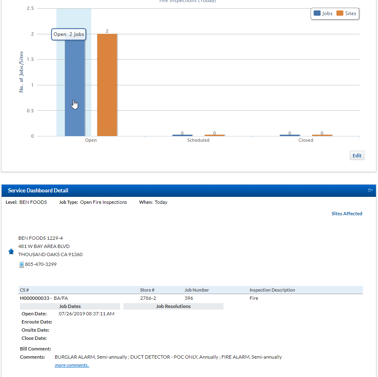
Task: Select the blue Closed Jobs bar
Action: coord(290,135)
